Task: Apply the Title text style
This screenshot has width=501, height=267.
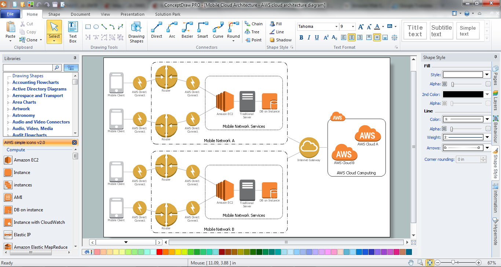Action: tap(415, 31)
